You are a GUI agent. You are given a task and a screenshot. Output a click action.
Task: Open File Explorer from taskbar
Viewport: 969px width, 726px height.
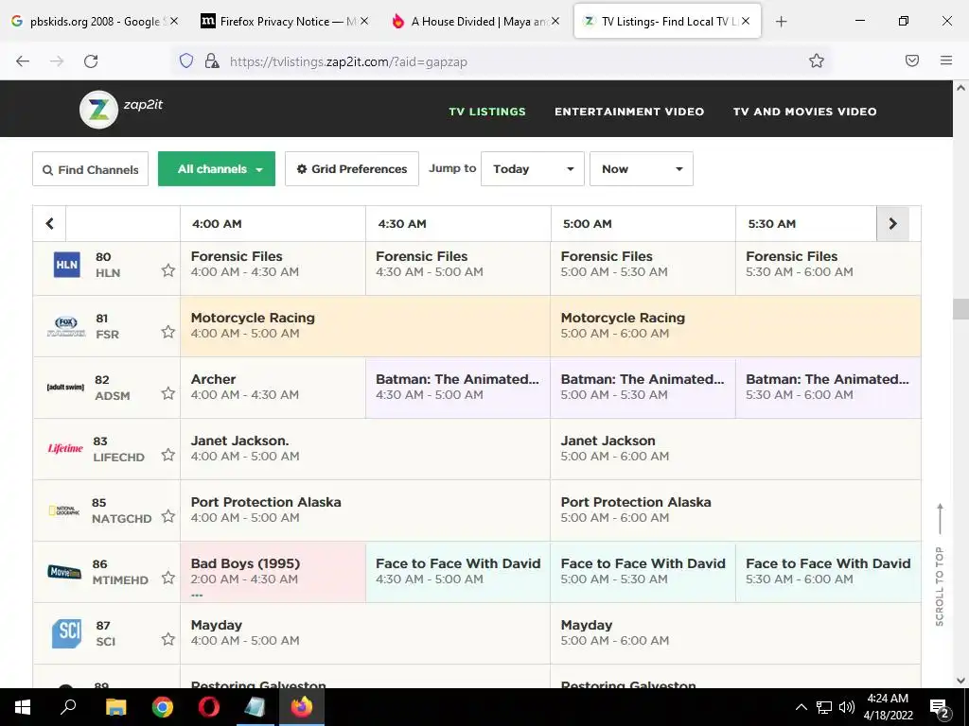[x=115, y=707]
